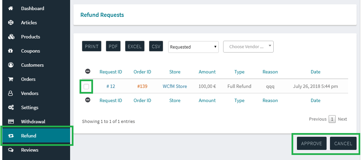364x160 pixels.
Task: Sort by the Order ID header column
Action: click(x=142, y=72)
